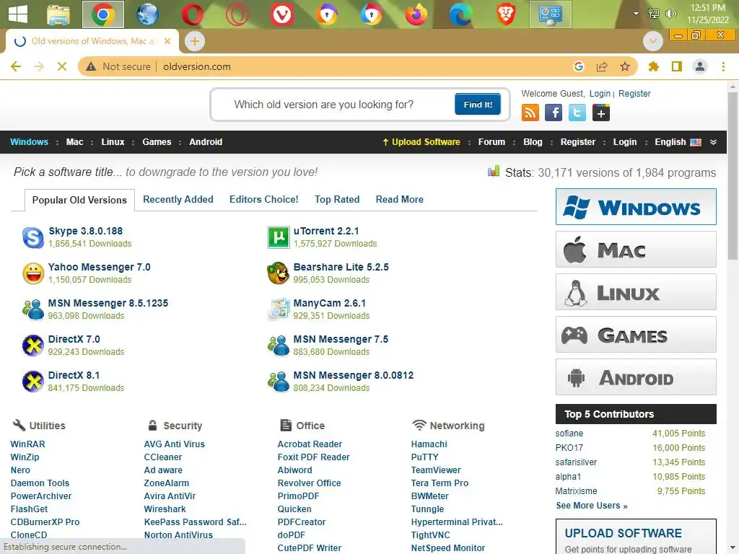Click the uTorrent green icon

[x=278, y=237]
